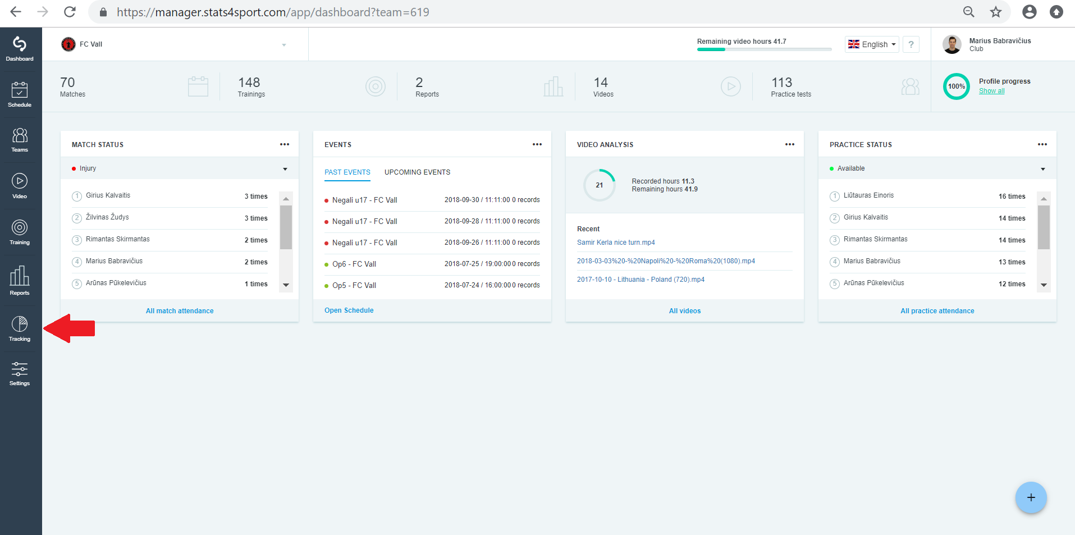Click the 70 Matches stat card

(135, 87)
